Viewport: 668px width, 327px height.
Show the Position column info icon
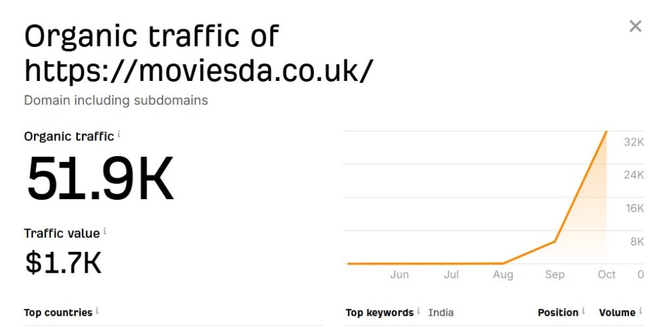tap(583, 311)
